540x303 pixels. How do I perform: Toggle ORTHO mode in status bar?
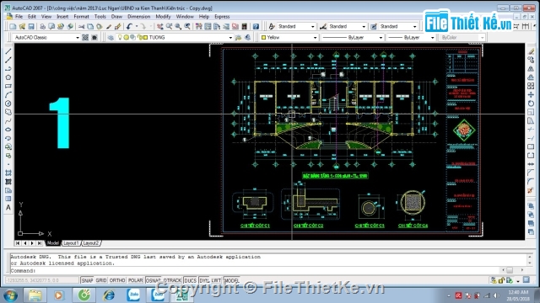point(117,280)
